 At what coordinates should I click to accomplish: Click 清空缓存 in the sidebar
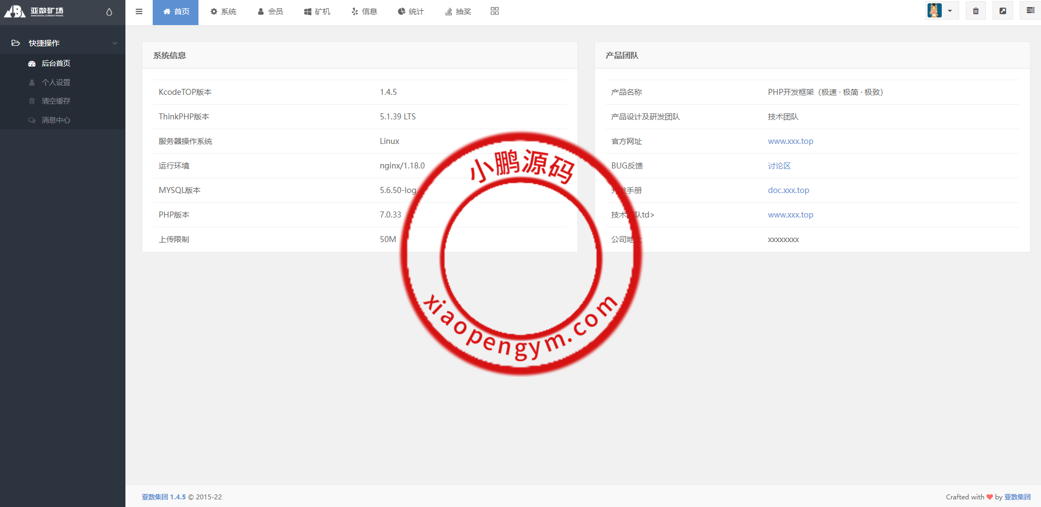click(56, 101)
